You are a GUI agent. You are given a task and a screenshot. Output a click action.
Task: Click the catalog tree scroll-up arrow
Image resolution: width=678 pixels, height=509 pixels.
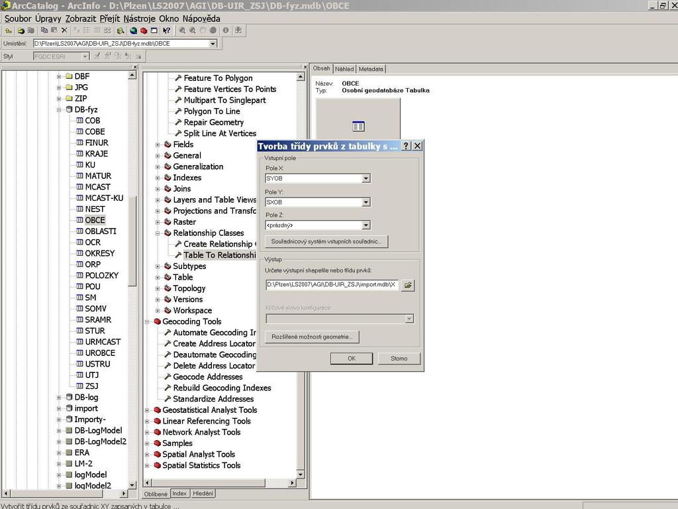click(x=132, y=76)
